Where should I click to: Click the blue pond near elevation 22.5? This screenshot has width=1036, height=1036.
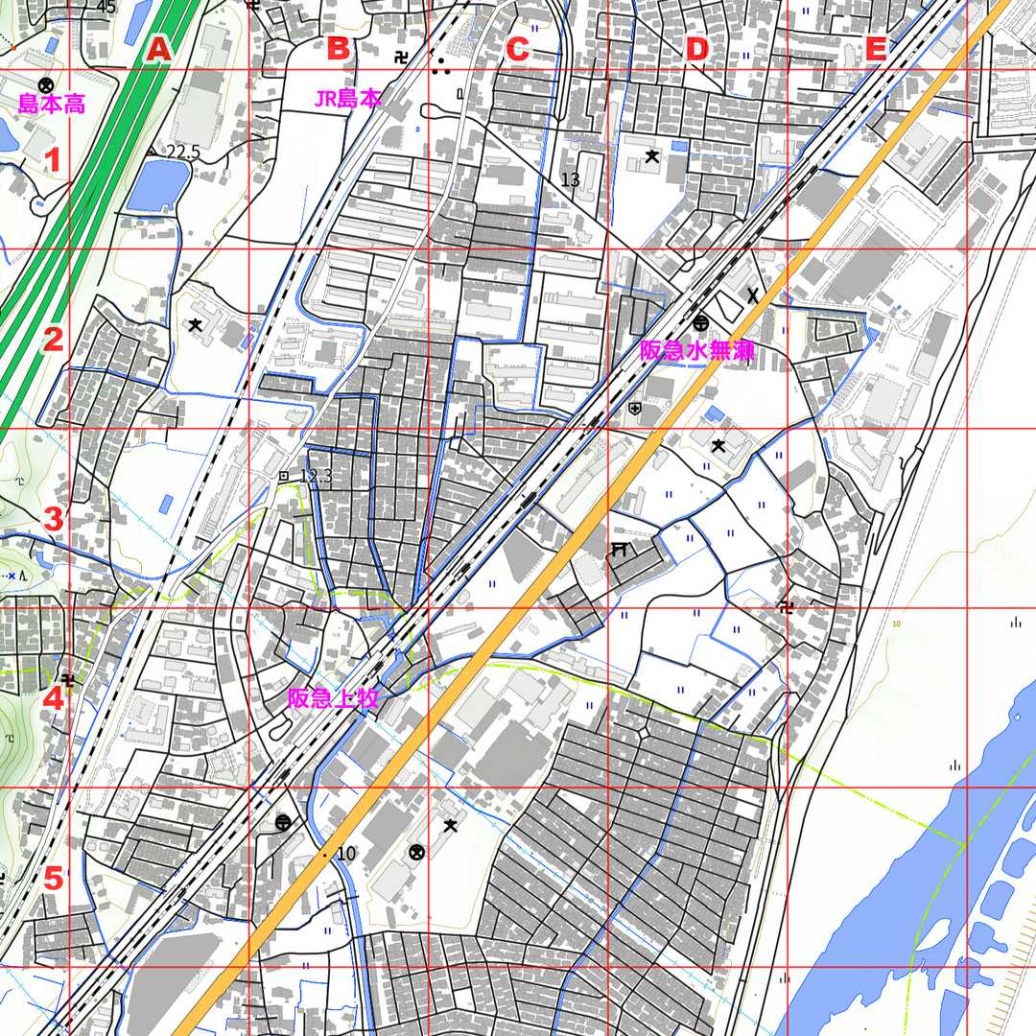[158, 185]
